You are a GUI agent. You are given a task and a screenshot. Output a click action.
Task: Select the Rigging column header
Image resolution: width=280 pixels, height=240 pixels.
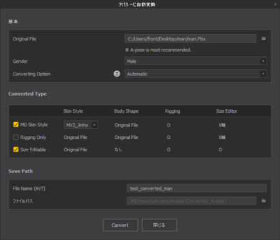(x=172, y=111)
